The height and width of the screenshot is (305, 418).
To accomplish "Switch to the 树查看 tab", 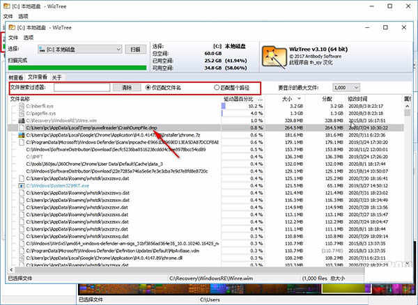I will pos(16,77).
